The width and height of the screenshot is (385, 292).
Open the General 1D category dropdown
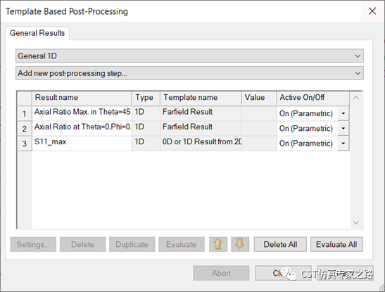coord(189,56)
